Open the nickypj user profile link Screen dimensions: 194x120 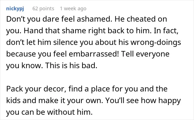(15, 9)
